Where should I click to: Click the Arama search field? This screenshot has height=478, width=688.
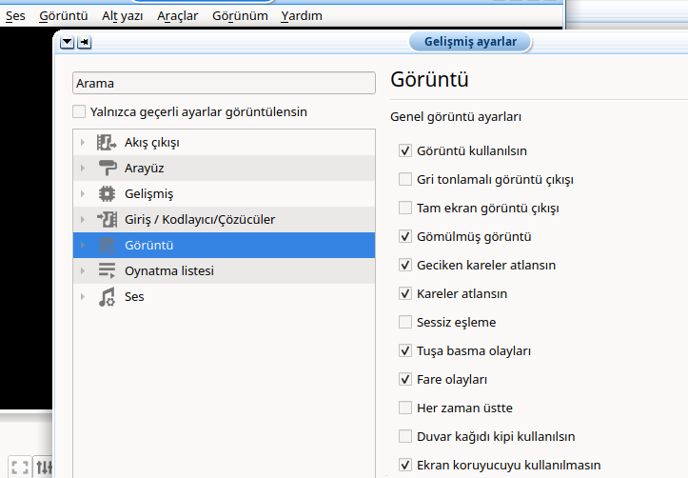pos(225,84)
